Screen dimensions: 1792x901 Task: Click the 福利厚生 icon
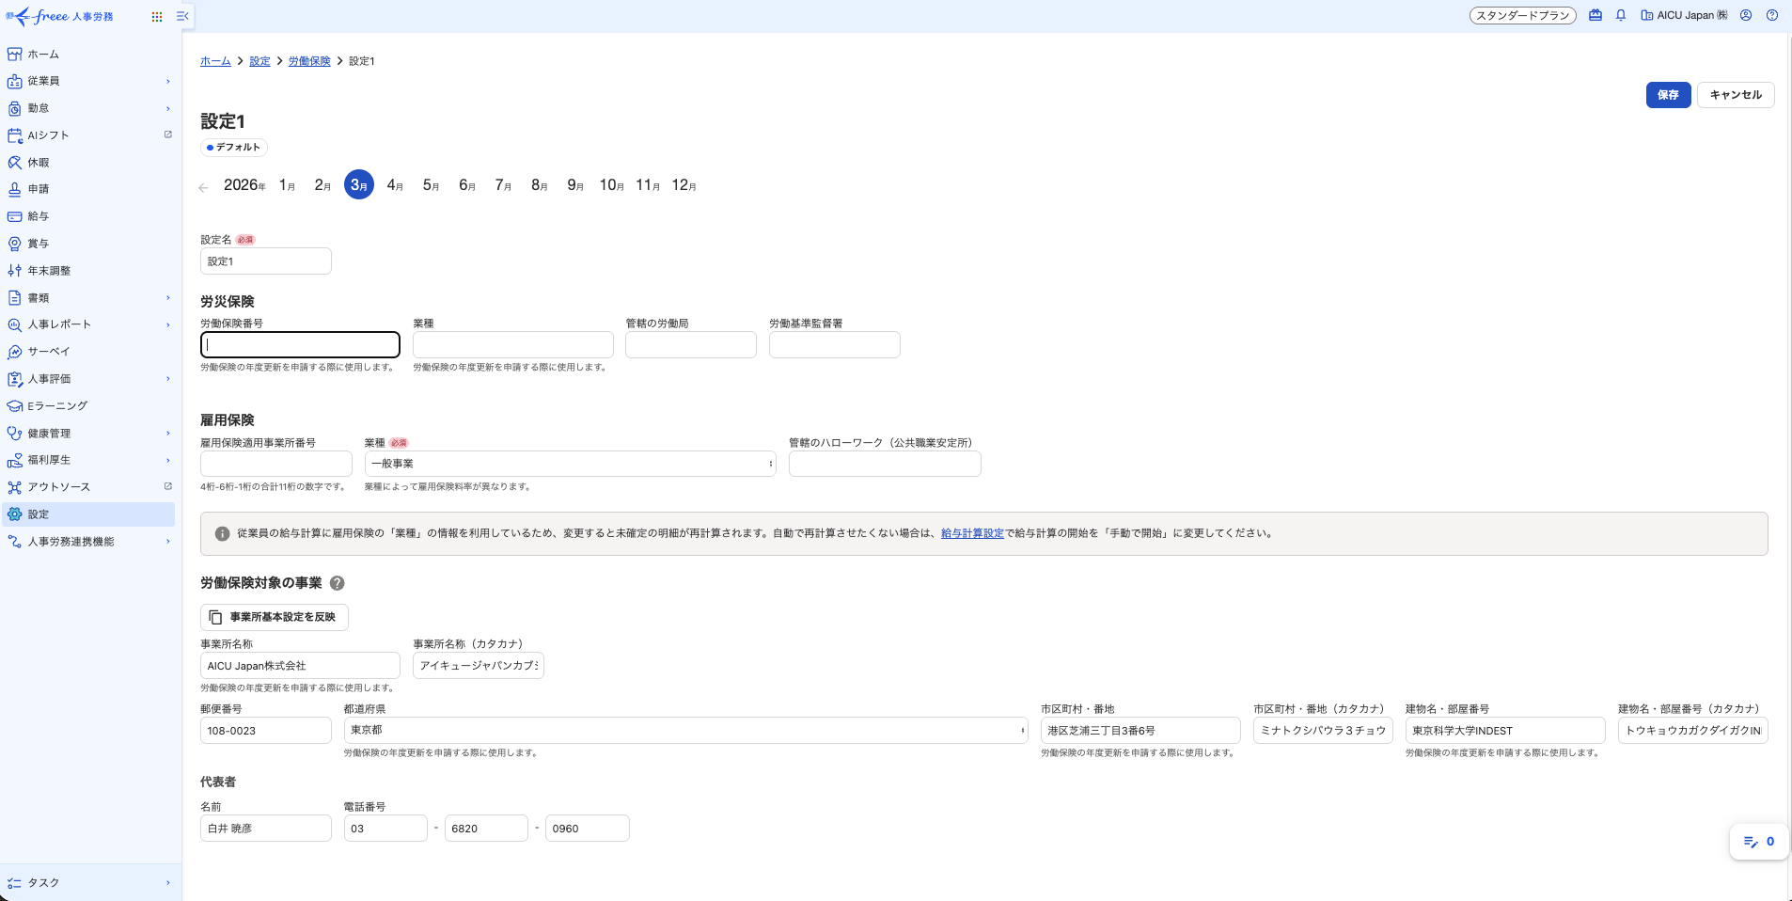coord(15,460)
